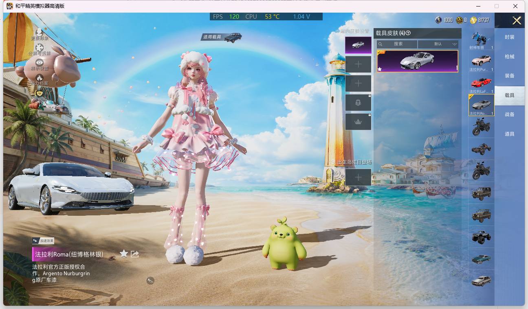The height and width of the screenshot is (309, 528).
Task: Open the 分解与拆解 decompose icon
Action: point(40,48)
